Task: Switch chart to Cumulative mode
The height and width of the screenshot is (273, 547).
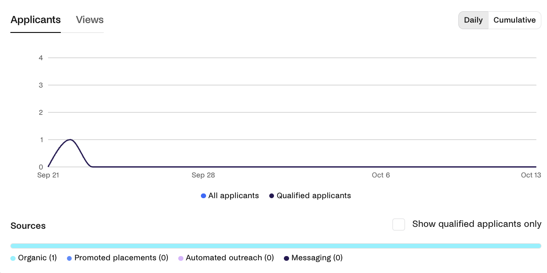Action: 514,20
